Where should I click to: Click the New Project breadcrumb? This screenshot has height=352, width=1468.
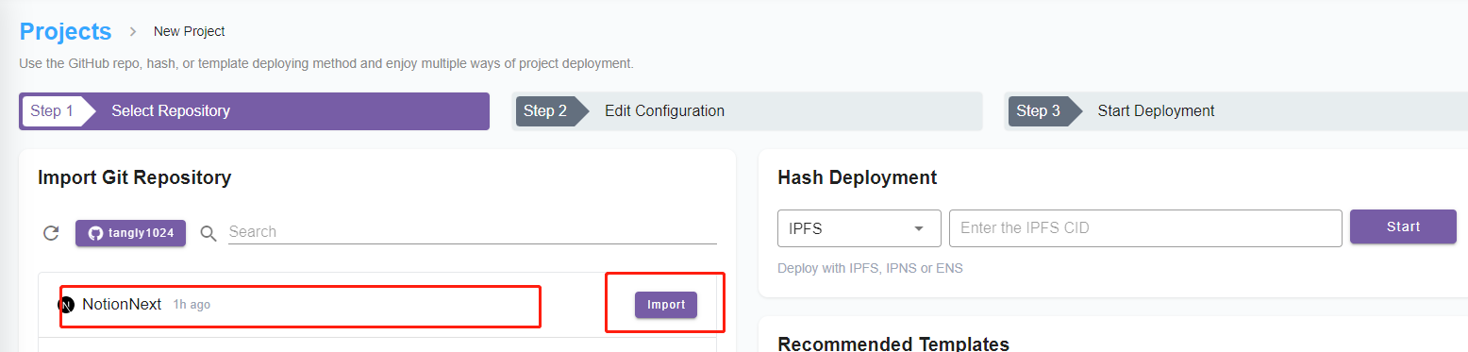(x=190, y=31)
